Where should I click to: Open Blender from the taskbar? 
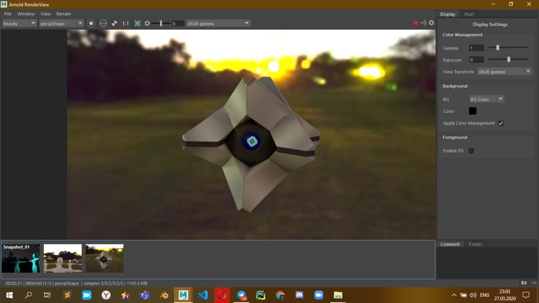click(x=164, y=295)
